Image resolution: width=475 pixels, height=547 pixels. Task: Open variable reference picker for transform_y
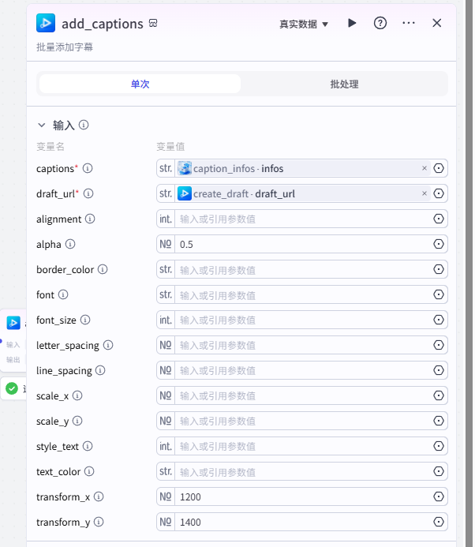pyautogui.click(x=439, y=522)
